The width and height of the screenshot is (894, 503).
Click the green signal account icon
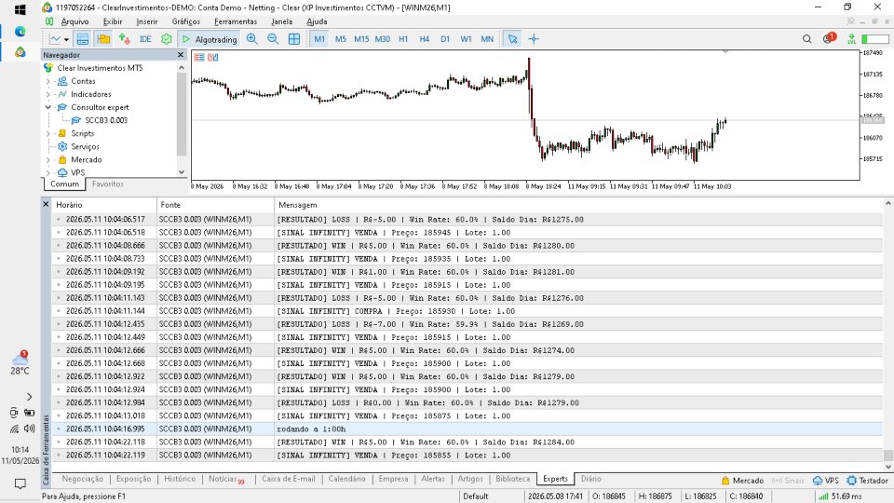click(x=851, y=39)
